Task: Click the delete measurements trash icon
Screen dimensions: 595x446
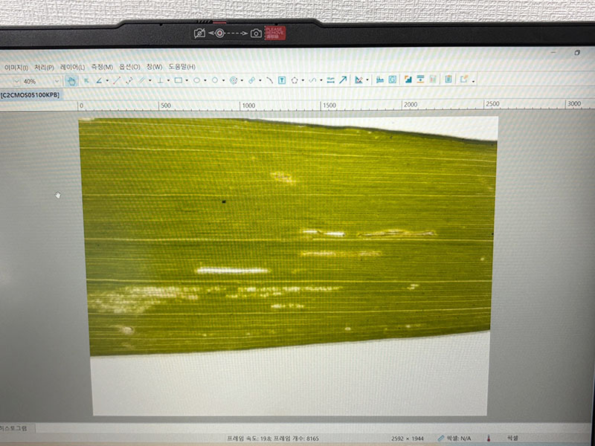Action: pos(448,80)
